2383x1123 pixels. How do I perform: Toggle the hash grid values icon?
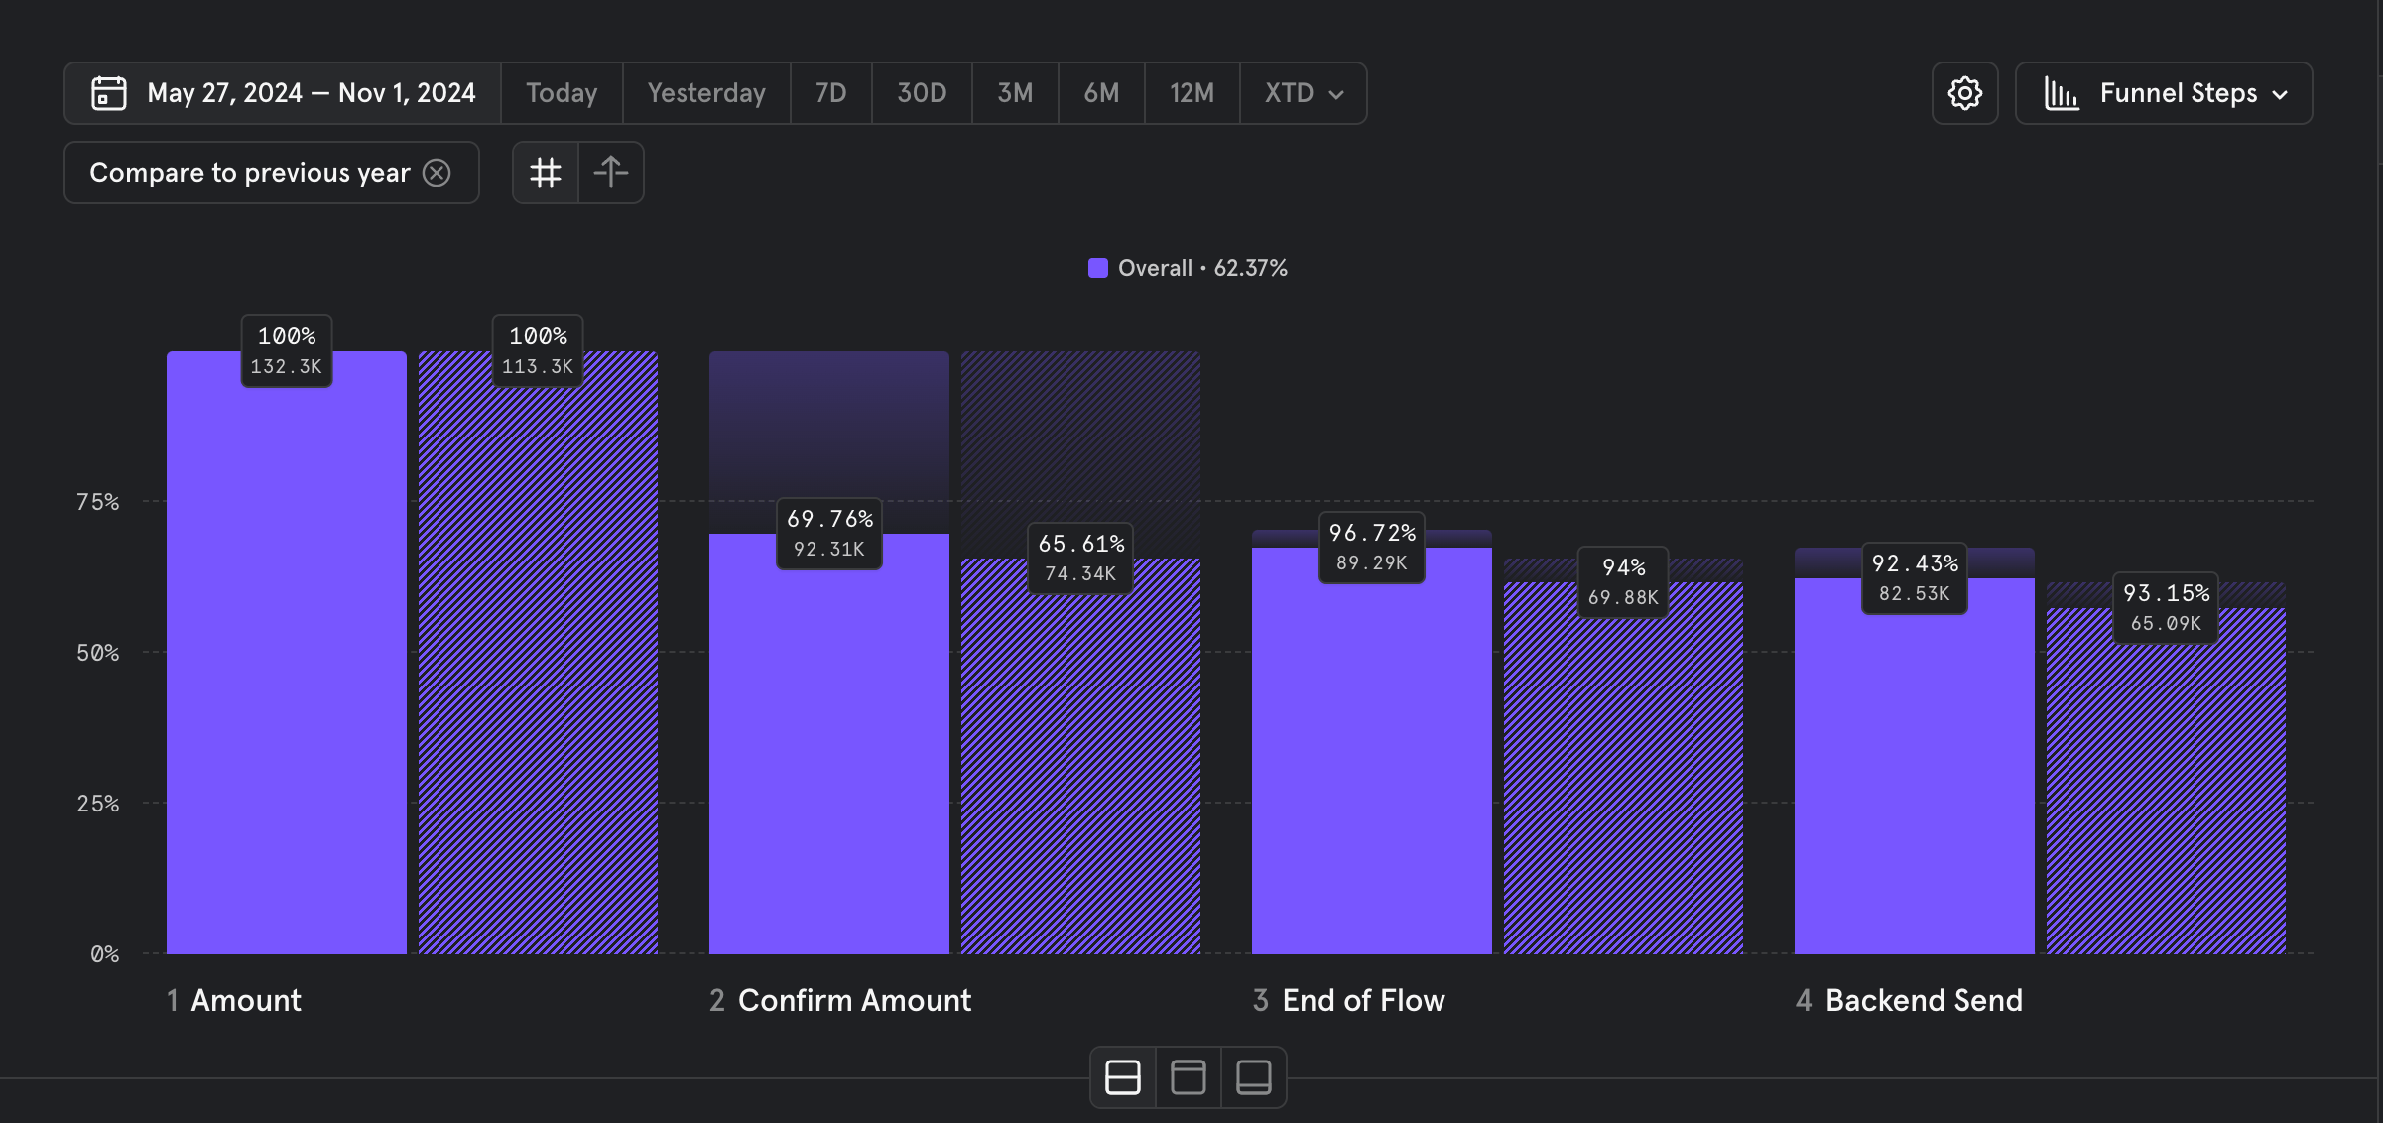click(x=546, y=173)
